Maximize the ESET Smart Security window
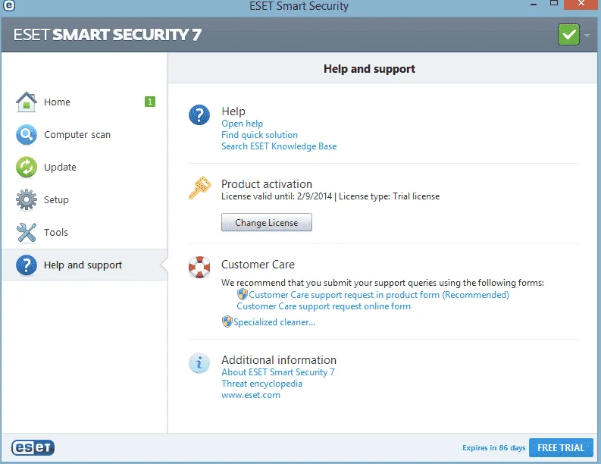 [x=554, y=4]
